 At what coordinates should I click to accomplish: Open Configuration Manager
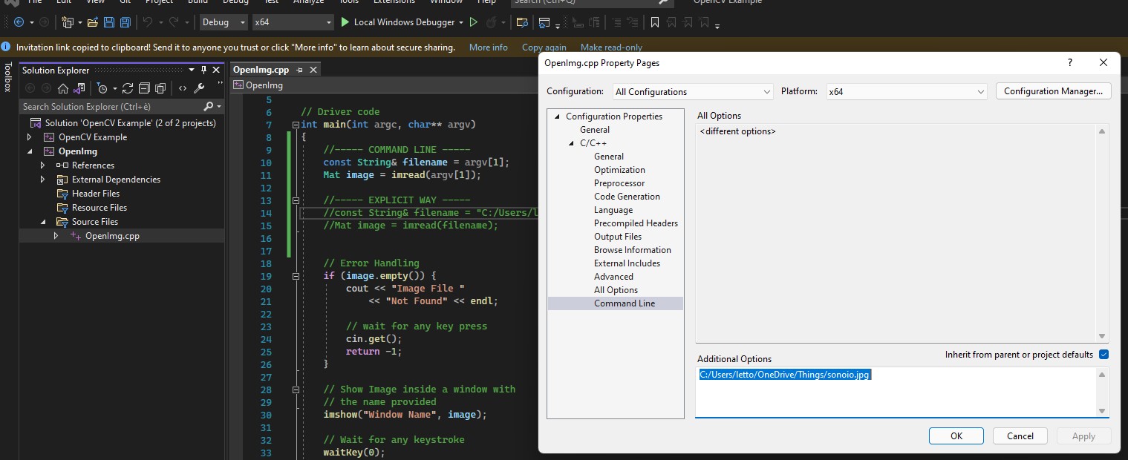pos(1053,91)
